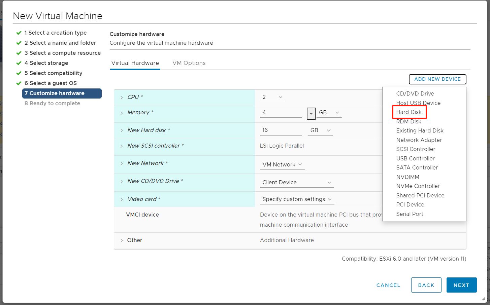Expand the CPU hardware row
Screen dimensions: 490x305
point(122,98)
